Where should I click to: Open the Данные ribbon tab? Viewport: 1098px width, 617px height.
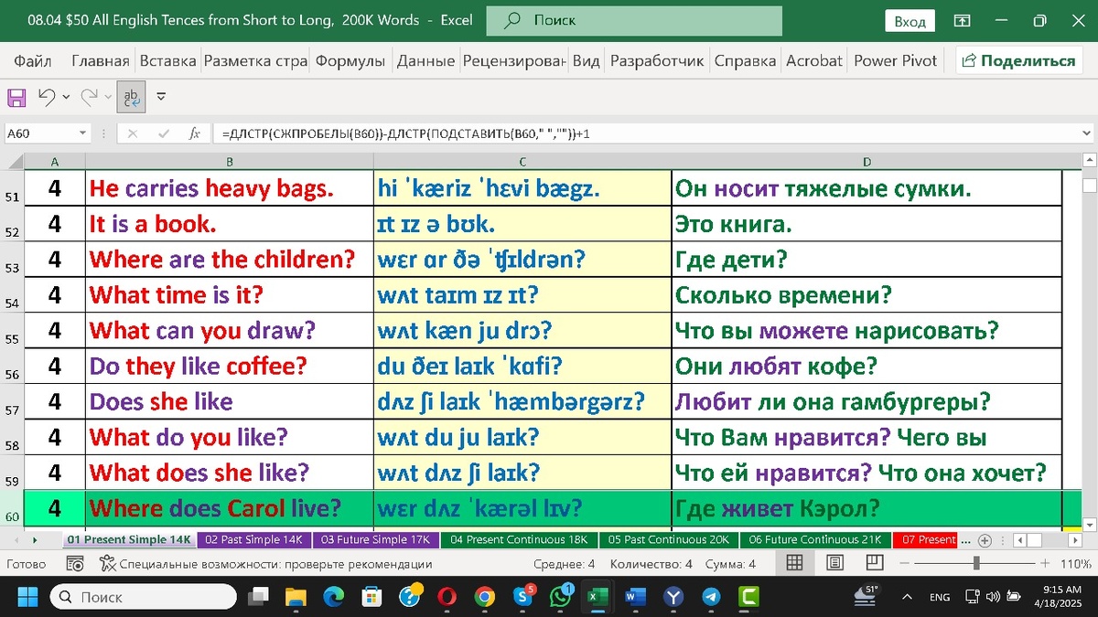(425, 60)
